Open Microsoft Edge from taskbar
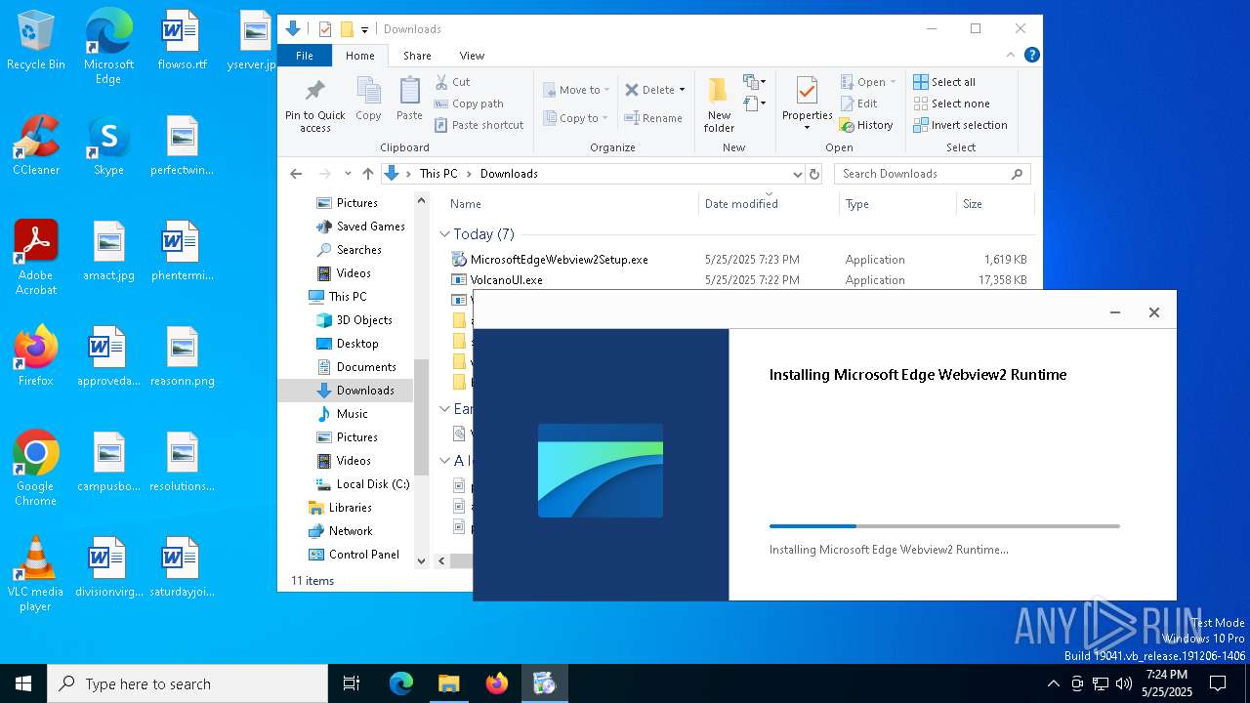This screenshot has width=1250, height=703. (401, 683)
